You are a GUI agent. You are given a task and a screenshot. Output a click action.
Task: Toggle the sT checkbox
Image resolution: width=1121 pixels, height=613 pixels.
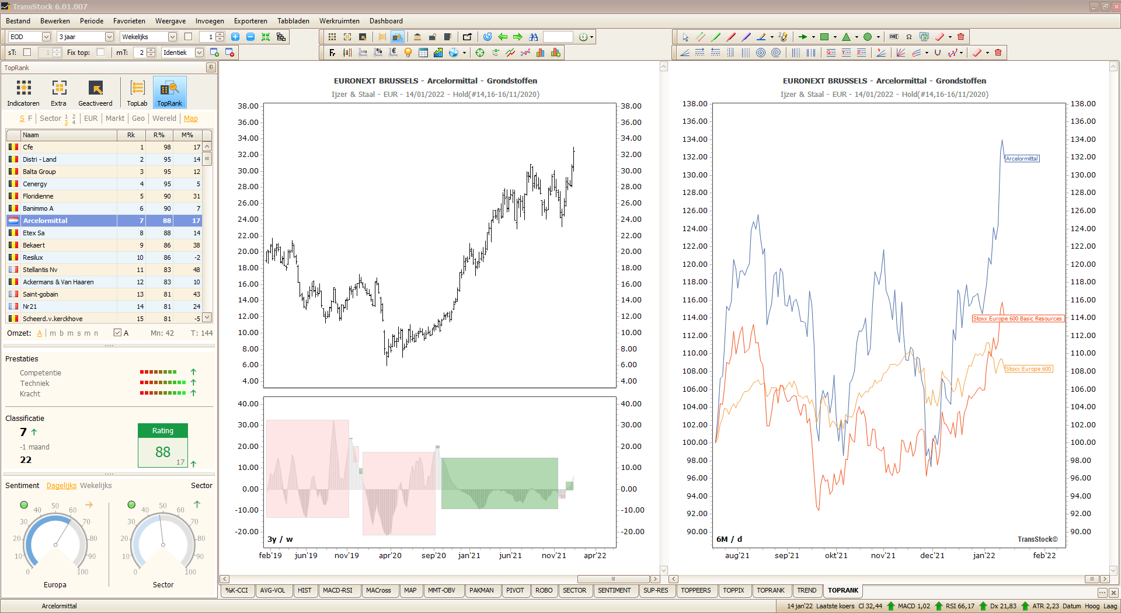click(27, 53)
